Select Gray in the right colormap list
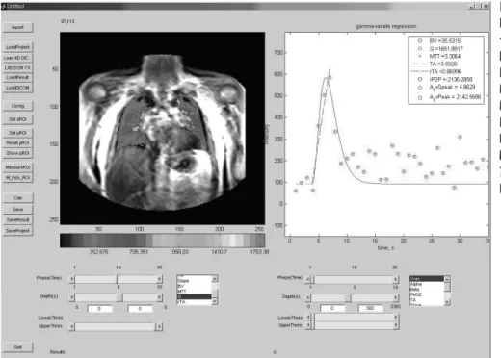The height and width of the screenshot is (358, 501). [x=427, y=279]
